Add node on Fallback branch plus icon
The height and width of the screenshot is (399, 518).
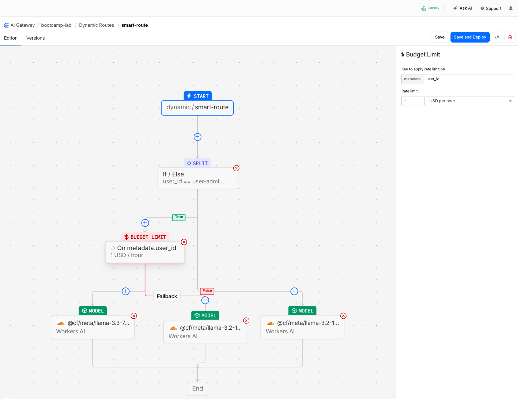tap(205, 300)
